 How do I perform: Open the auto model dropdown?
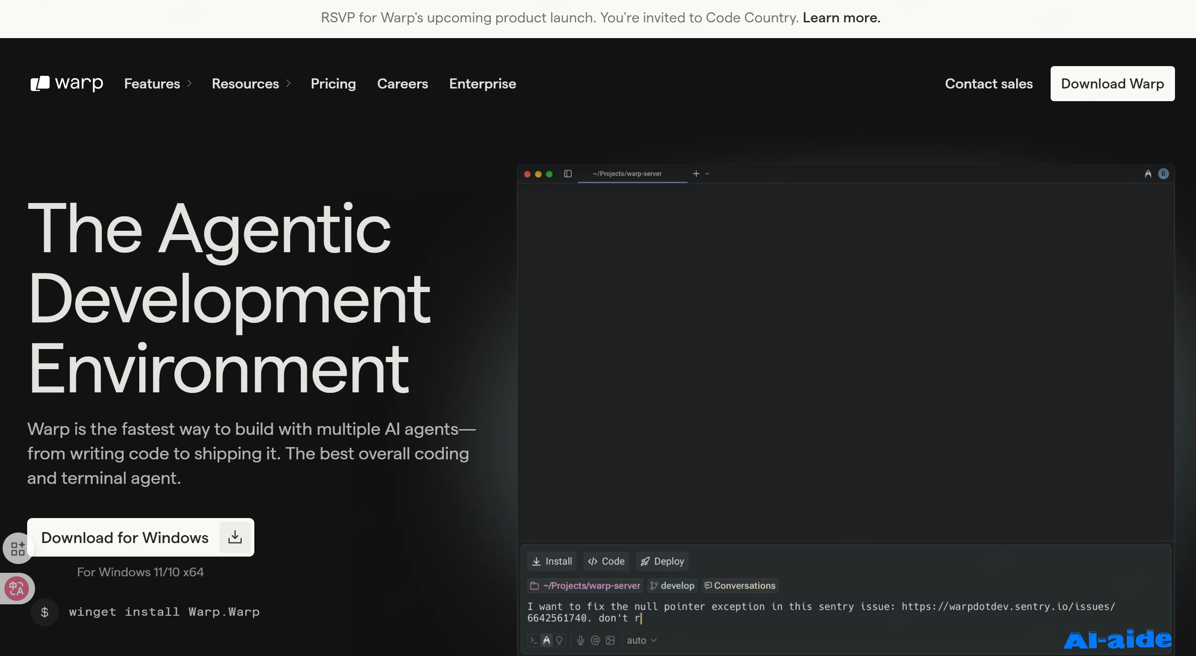642,640
